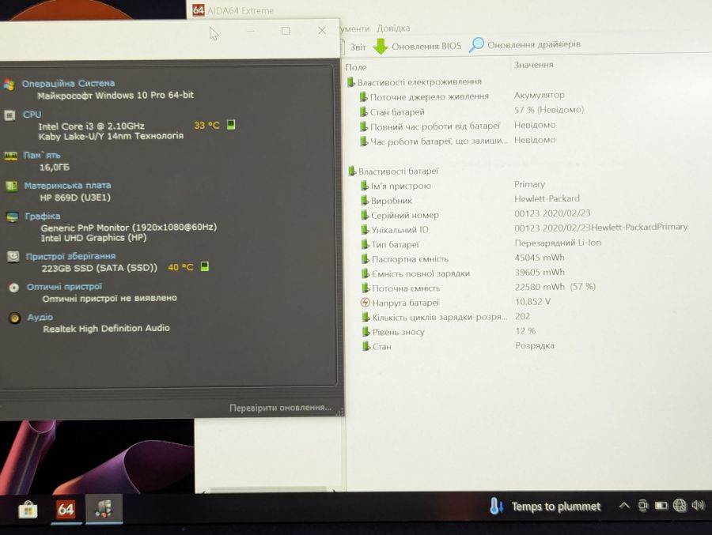Open the Аудіо section link
Screen dimensions: 712x535
point(40,317)
